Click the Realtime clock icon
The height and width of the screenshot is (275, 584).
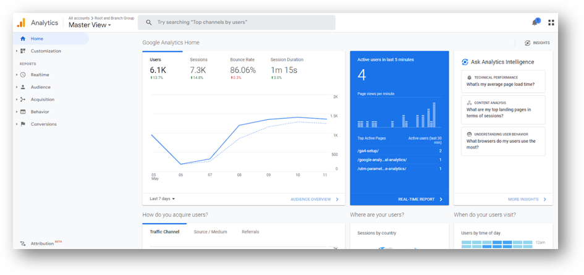point(23,75)
